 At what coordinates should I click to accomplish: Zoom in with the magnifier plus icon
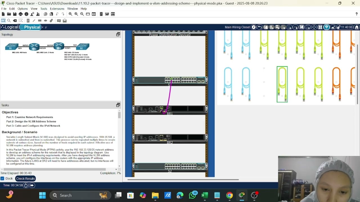[70, 14]
